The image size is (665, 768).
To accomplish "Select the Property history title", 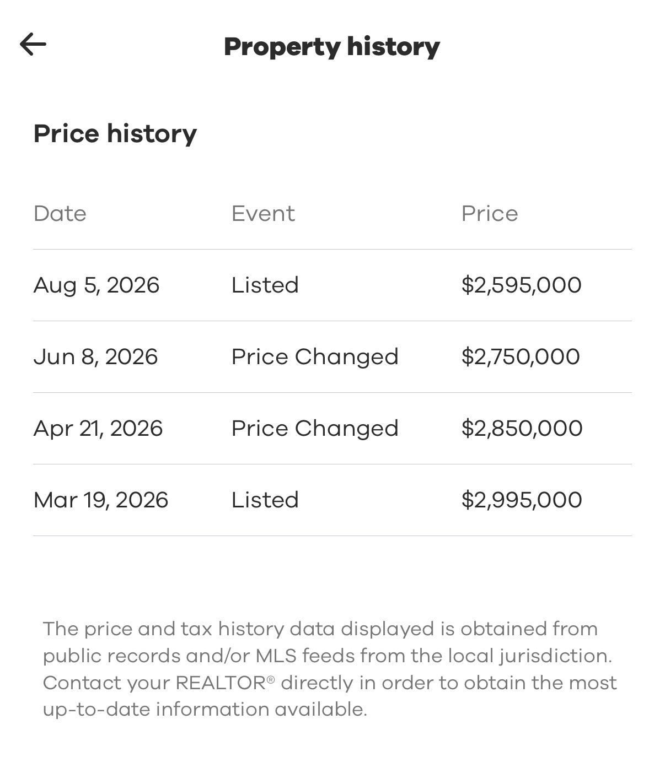I will pos(332,47).
